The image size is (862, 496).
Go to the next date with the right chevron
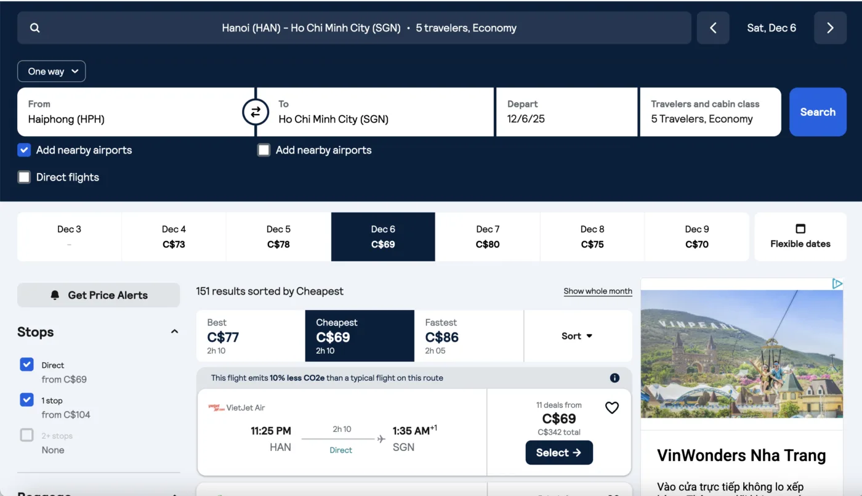[x=830, y=28]
